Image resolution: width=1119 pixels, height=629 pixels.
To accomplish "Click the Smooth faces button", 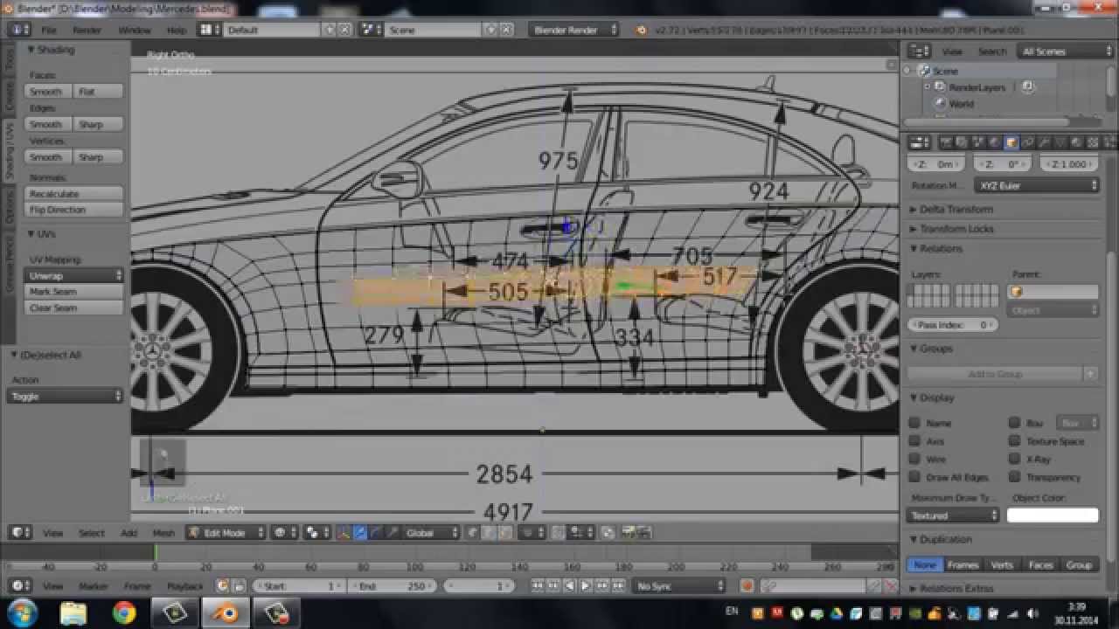I will (x=47, y=91).
